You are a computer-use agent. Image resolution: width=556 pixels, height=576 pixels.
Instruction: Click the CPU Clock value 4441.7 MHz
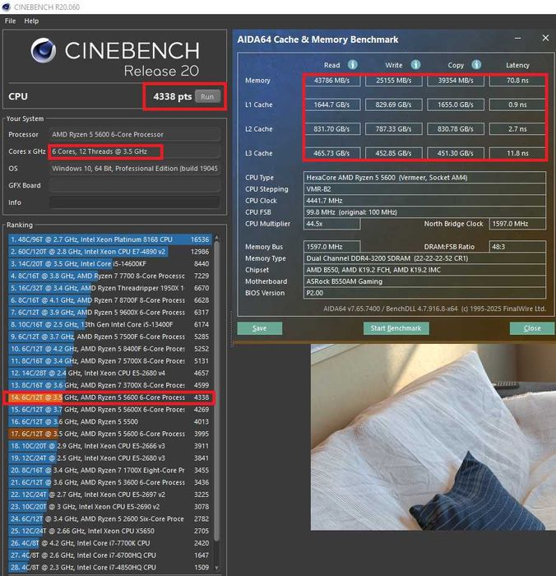(x=424, y=201)
